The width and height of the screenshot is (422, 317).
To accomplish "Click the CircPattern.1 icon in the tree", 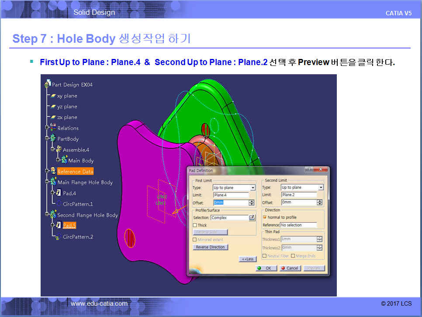I will point(59,204).
